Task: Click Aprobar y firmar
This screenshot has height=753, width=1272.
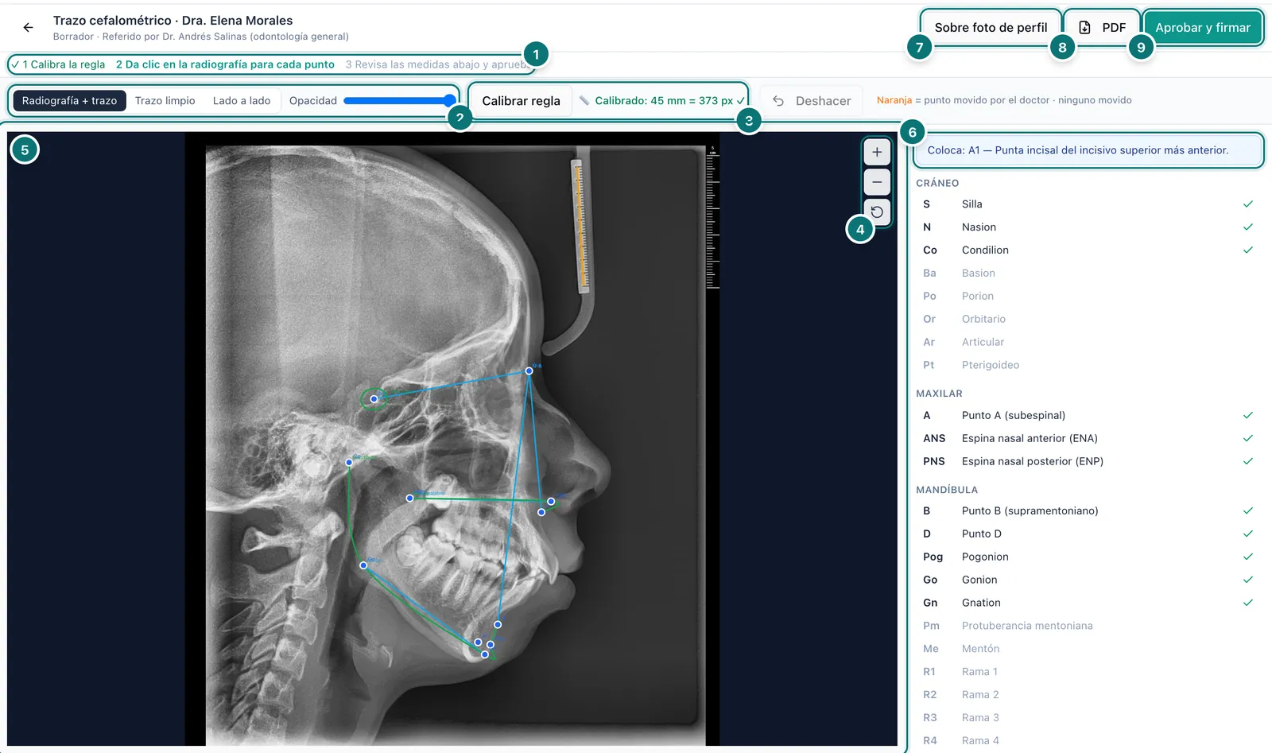Action: 1203,28
